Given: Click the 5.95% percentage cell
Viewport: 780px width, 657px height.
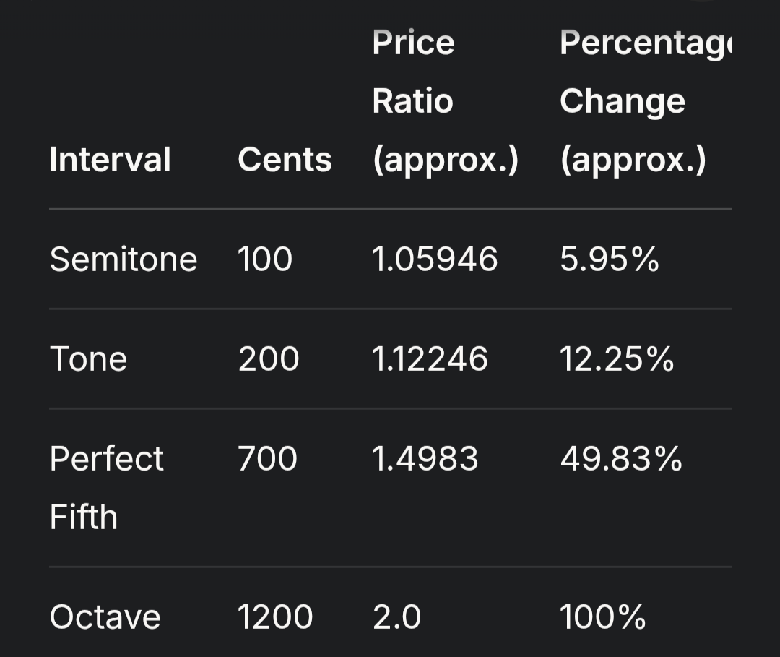Looking at the screenshot, I should (x=610, y=259).
